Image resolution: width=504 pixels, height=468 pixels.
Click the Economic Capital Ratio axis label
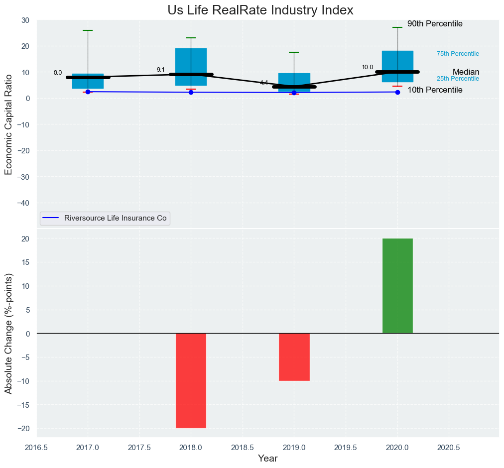pos(8,124)
